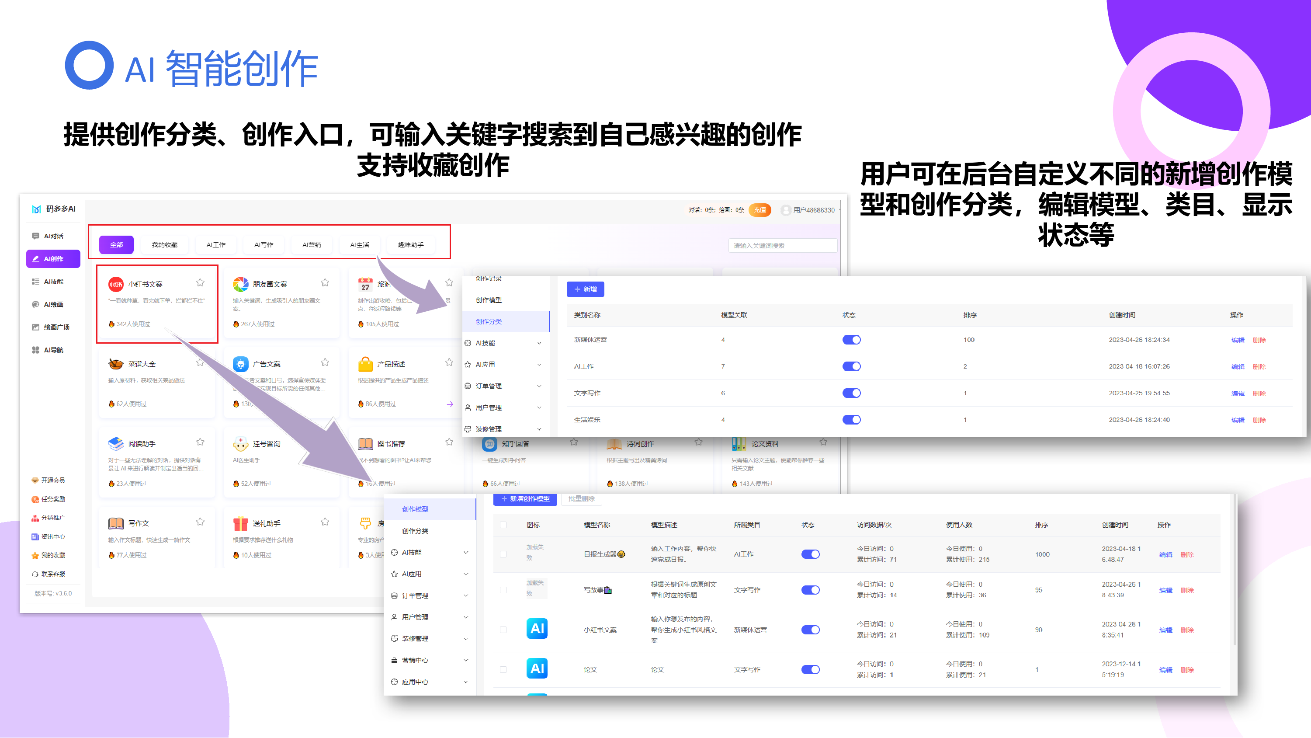Click the 菜谱大全 bowl icon
This screenshot has height=738, width=1311.
(115, 364)
